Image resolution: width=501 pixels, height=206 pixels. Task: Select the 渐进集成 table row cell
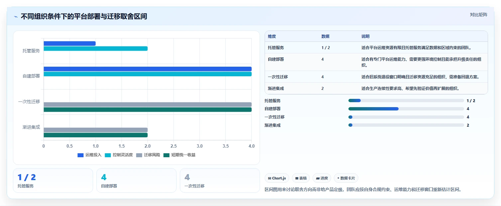[276, 89]
